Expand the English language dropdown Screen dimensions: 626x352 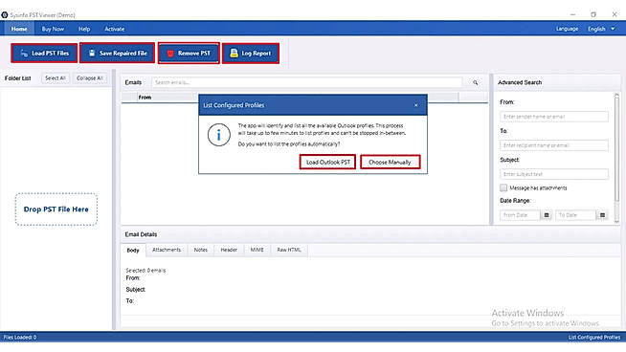pyautogui.click(x=601, y=29)
